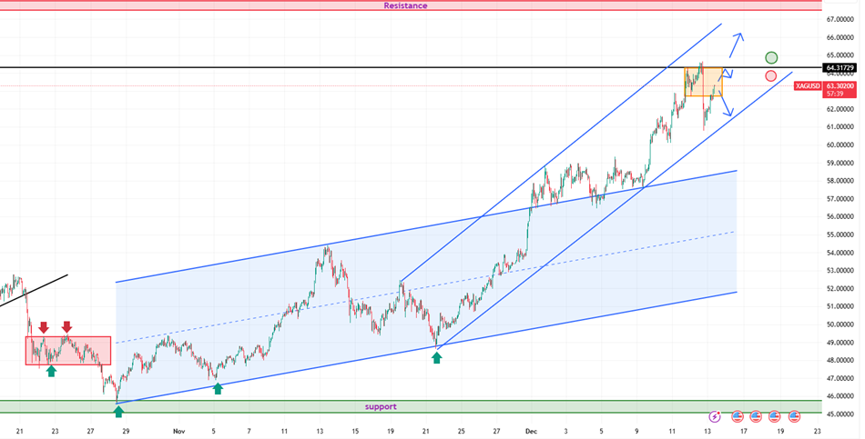Click the Dec label on the time axis
Screen dimensions: 865x439
click(x=530, y=432)
